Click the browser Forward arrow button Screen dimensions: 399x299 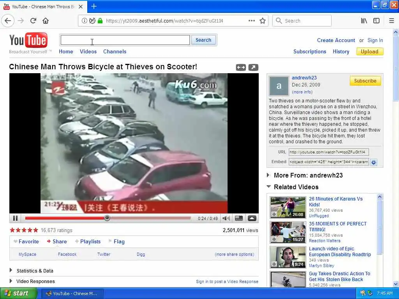tap(21, 21)
